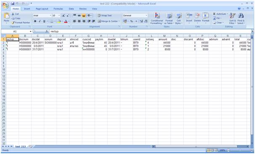Open Find & Select menu
This screenshot has width=255, height=154.
[241, 19]
